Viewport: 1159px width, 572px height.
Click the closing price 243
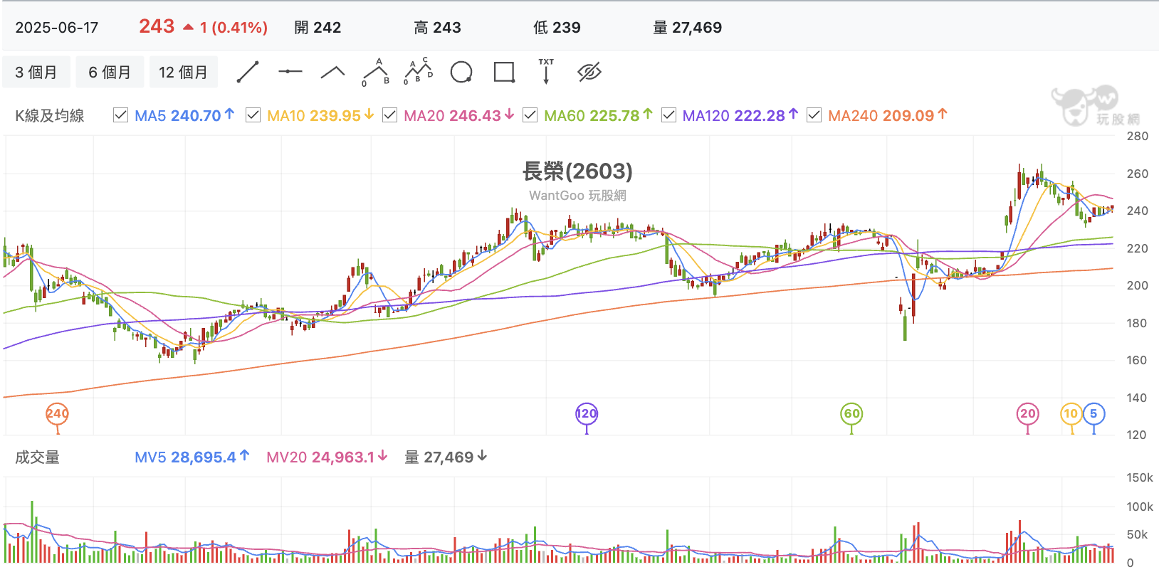[x=157, y=26]
